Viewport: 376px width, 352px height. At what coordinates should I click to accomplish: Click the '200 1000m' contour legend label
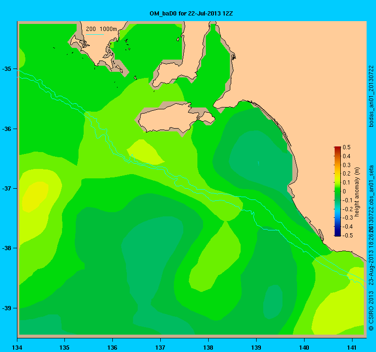click(102, 29)
